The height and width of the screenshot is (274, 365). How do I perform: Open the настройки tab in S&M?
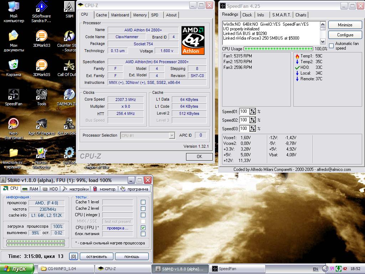point(76,189)
